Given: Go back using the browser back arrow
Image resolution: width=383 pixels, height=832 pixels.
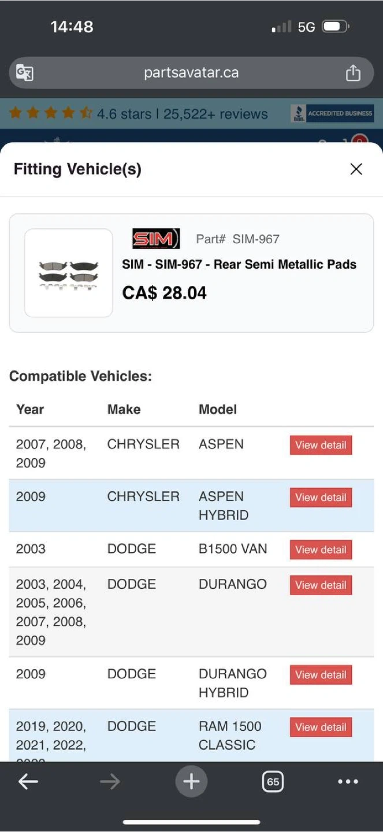Looking at the screenshot, I should 28,782.
